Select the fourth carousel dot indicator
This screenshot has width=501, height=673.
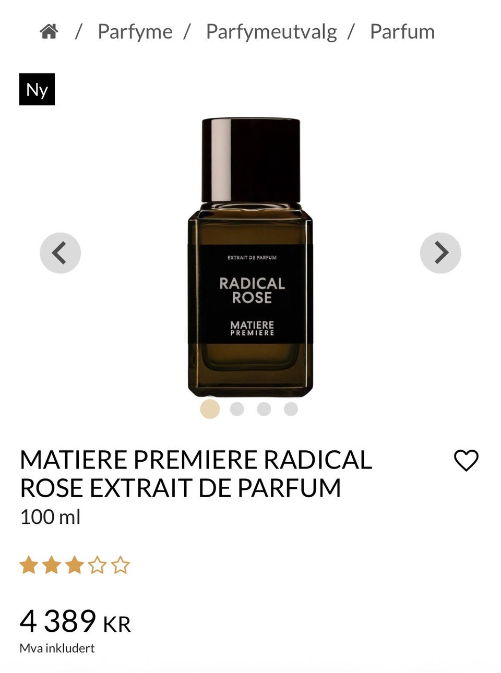(291, 409)
